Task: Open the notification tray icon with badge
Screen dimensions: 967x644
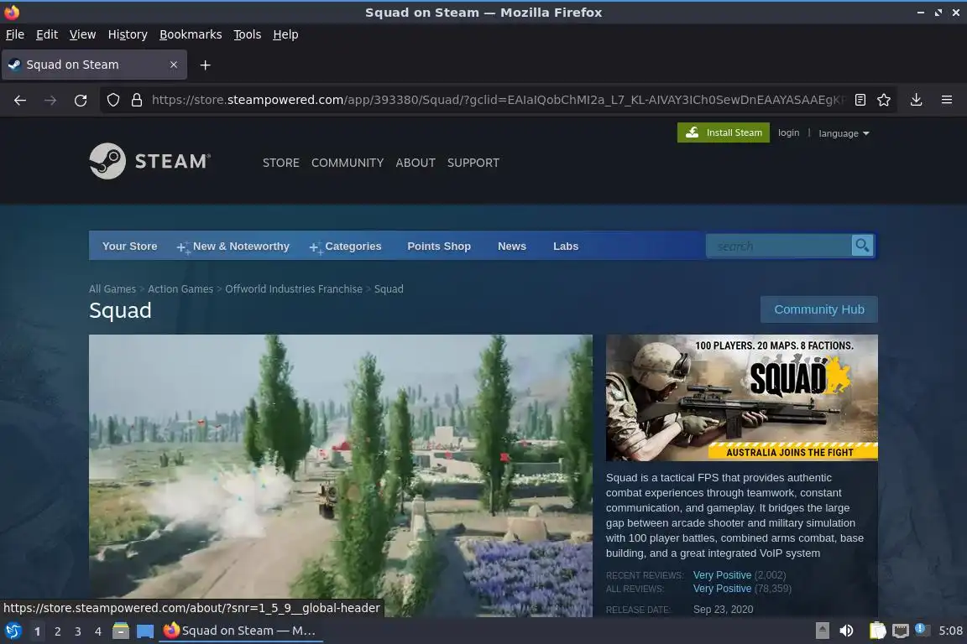Action: pos(922,629)
